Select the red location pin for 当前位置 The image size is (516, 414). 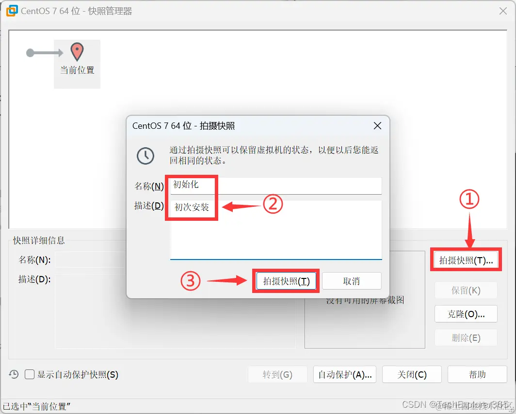pos(77,51)
